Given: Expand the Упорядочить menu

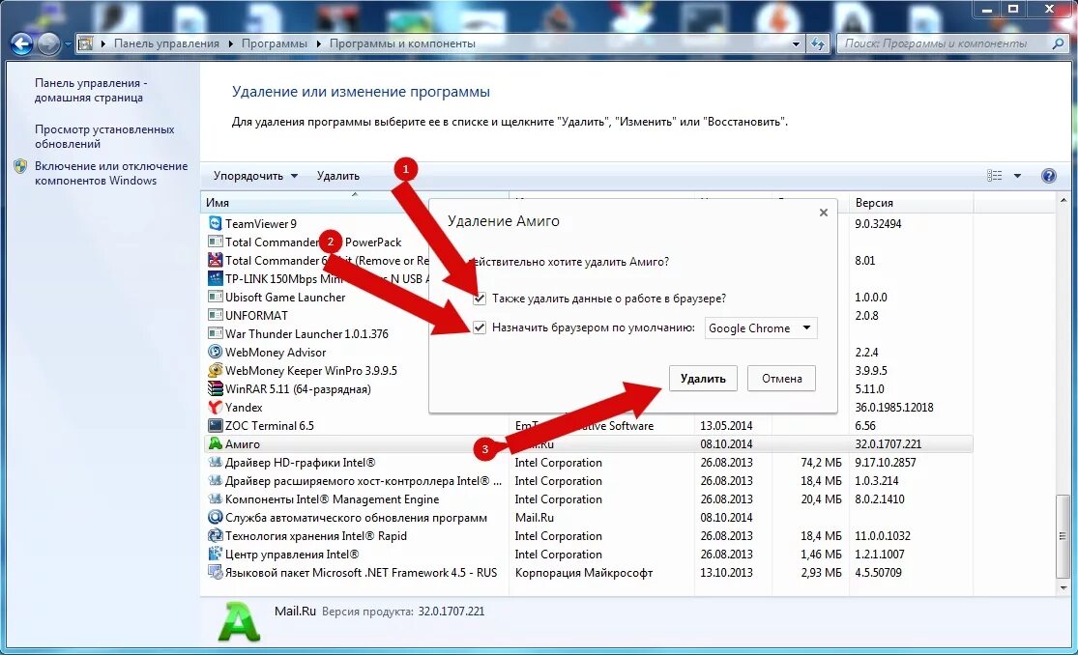Looking at the screenshot, I should [x=255, y=176].
